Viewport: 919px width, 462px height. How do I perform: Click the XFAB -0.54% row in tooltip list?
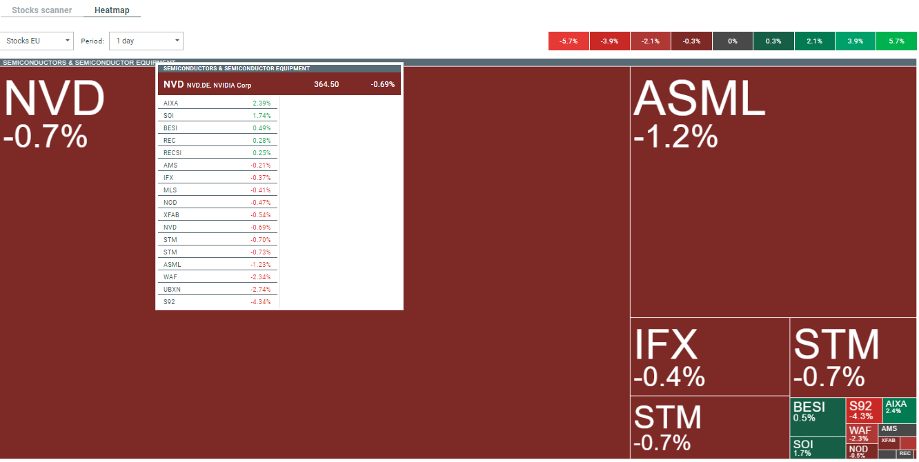(217, 214)
